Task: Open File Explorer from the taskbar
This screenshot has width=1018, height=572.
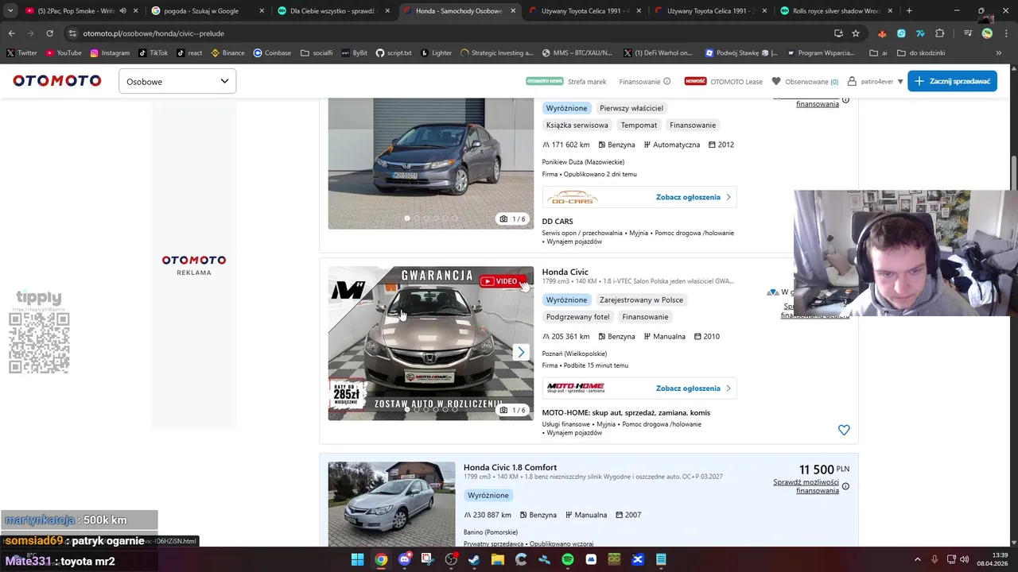Action: (498, 559)
